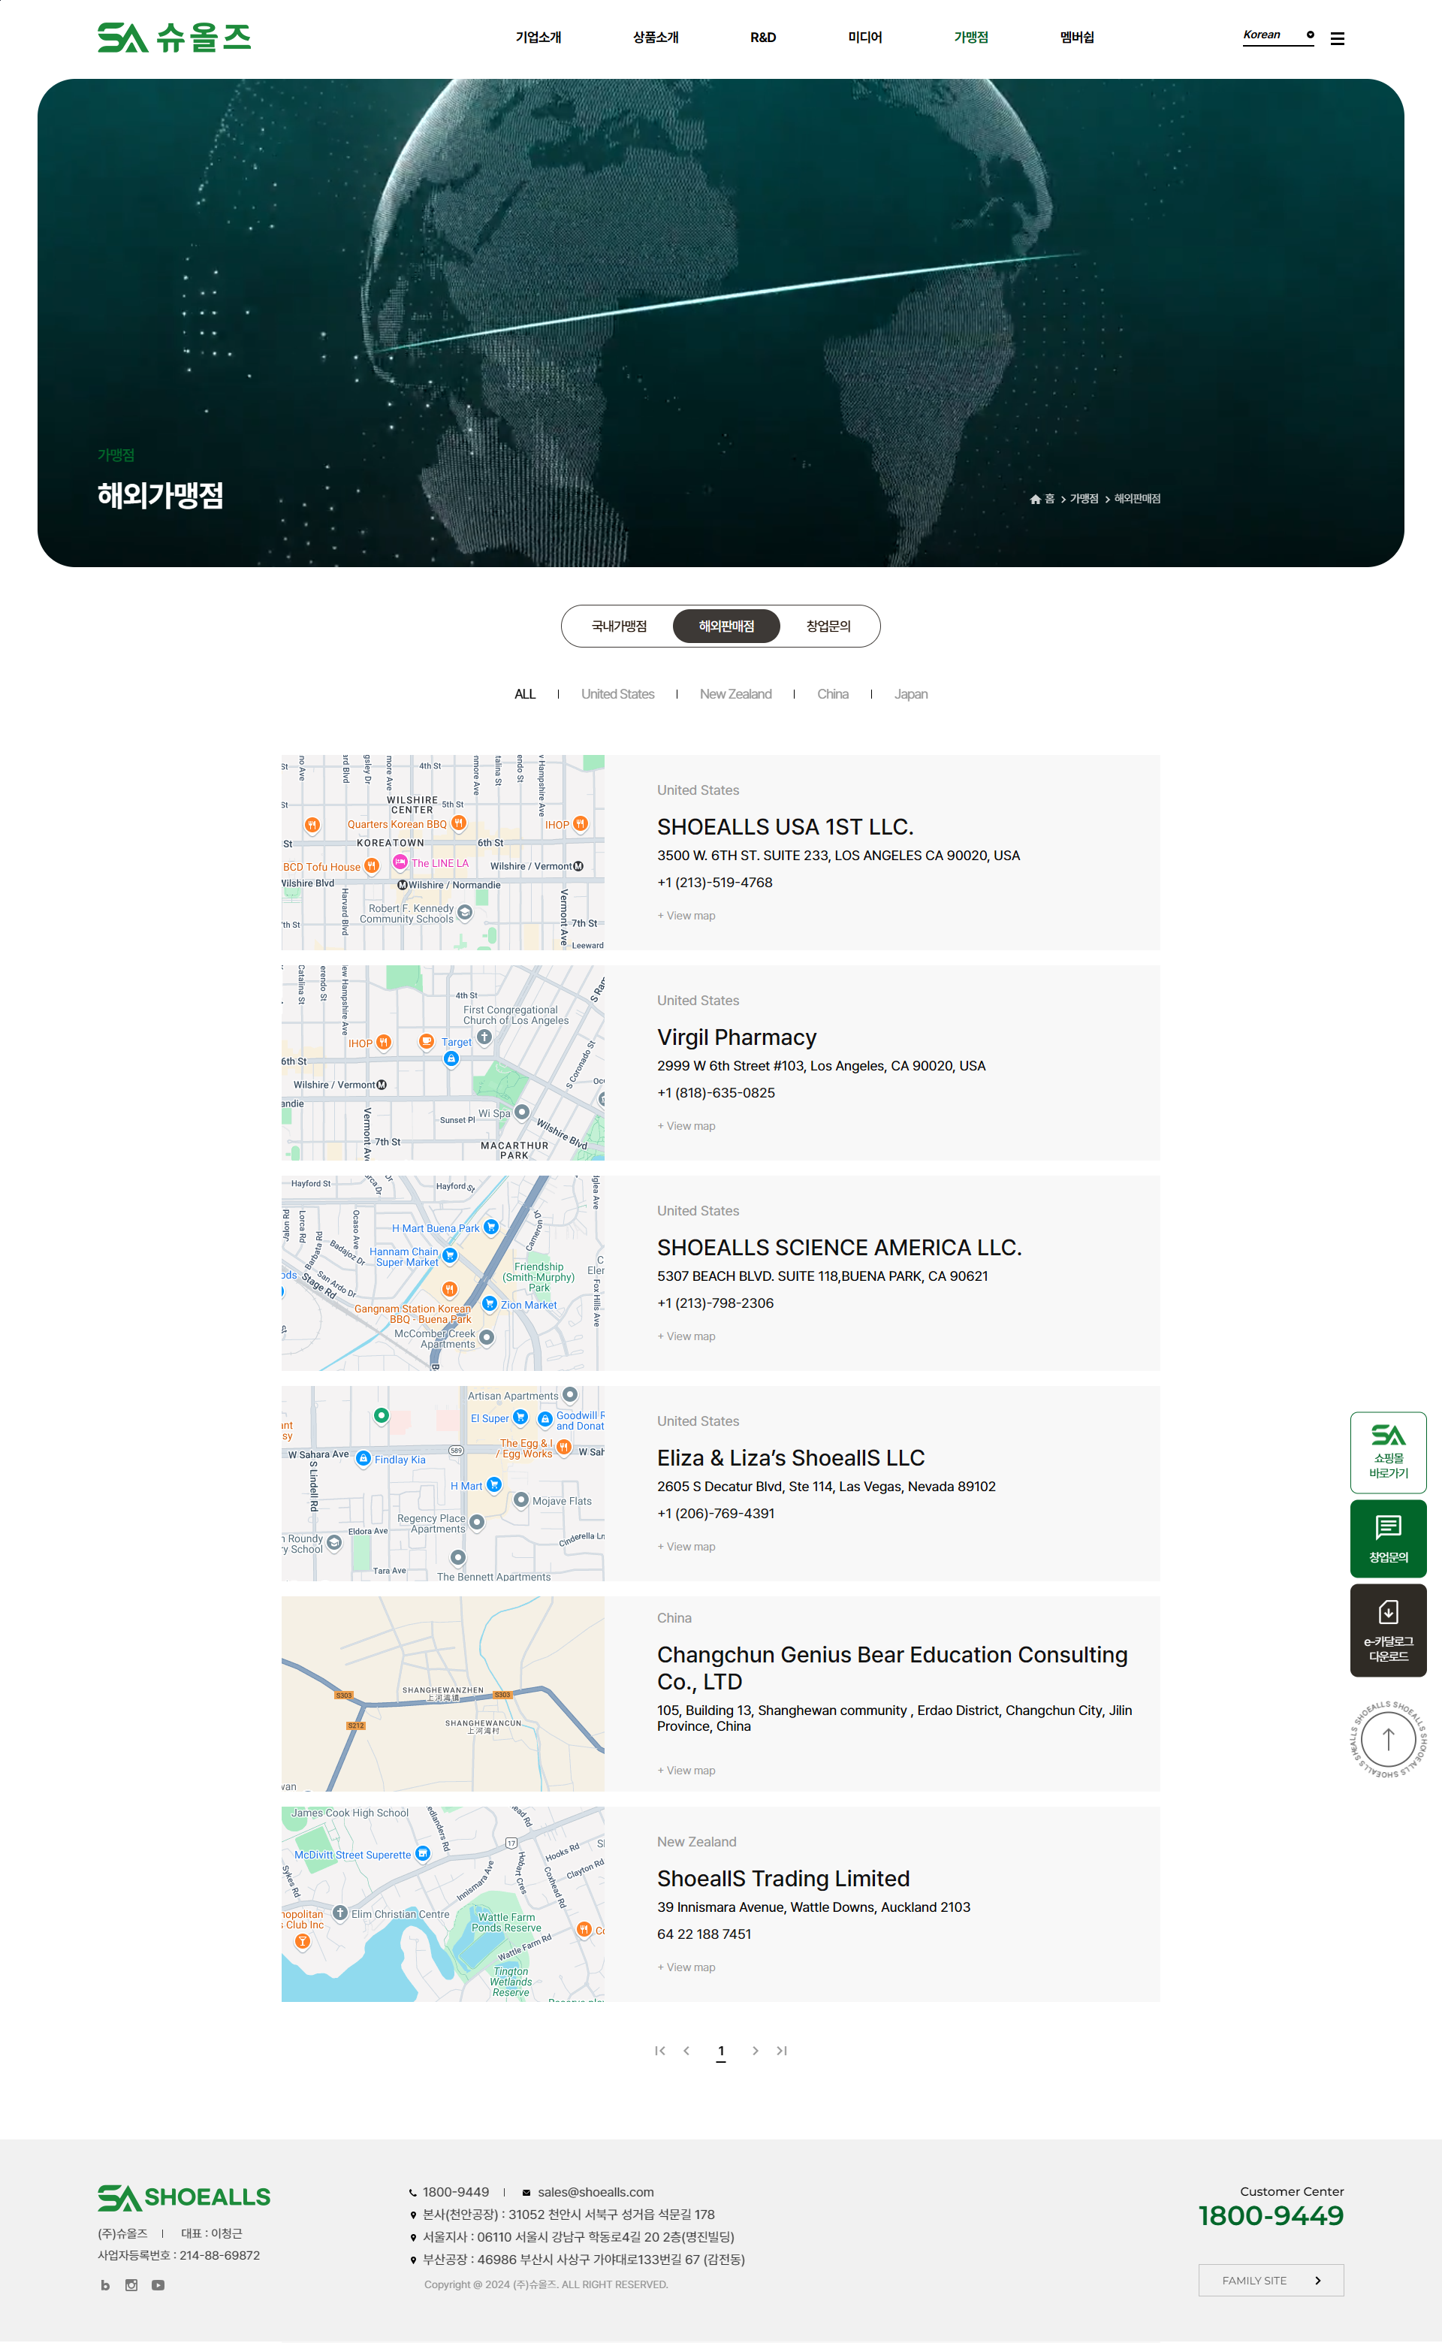Viewport: 1442px width, 2343px height.
Task: Click the 가맹점 breadcrumb link
Action: pyautogui.click(x=1084, y=499)
